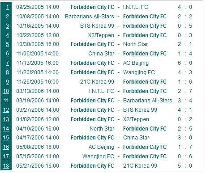Click match number 18 link

6,166
